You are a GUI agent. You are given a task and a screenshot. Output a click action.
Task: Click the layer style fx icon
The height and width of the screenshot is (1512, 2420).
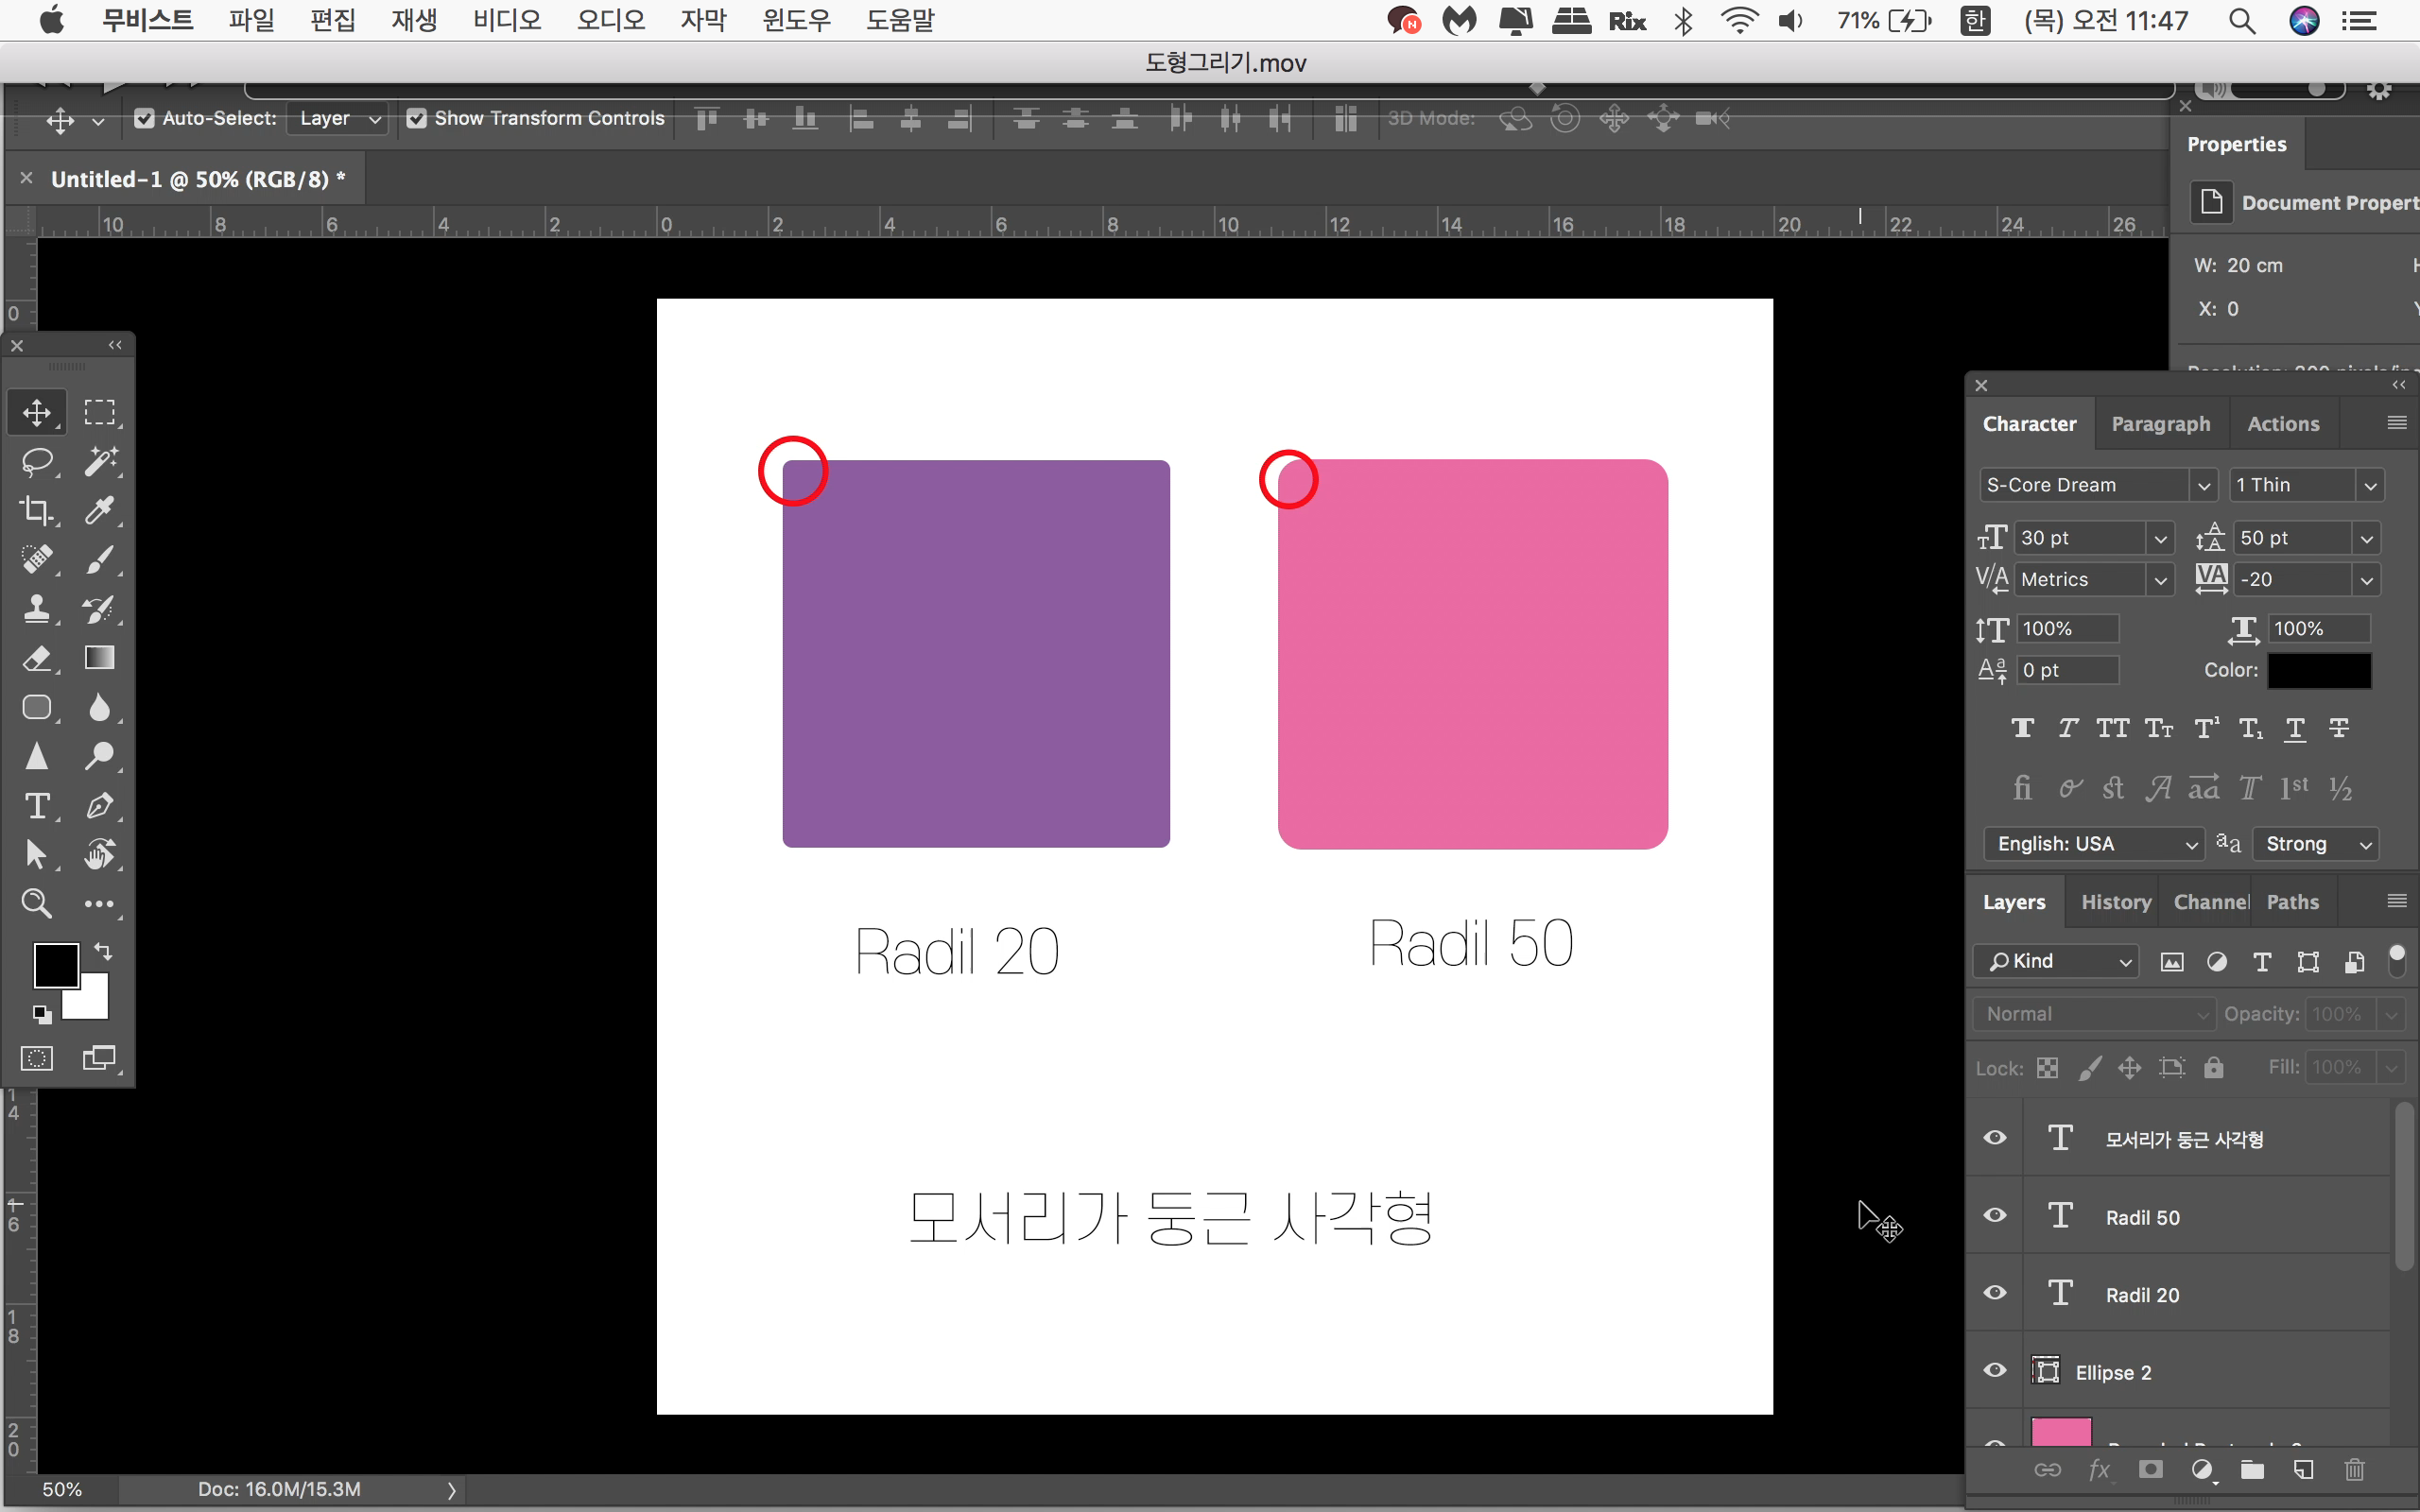click(x=2099, y=1469)
